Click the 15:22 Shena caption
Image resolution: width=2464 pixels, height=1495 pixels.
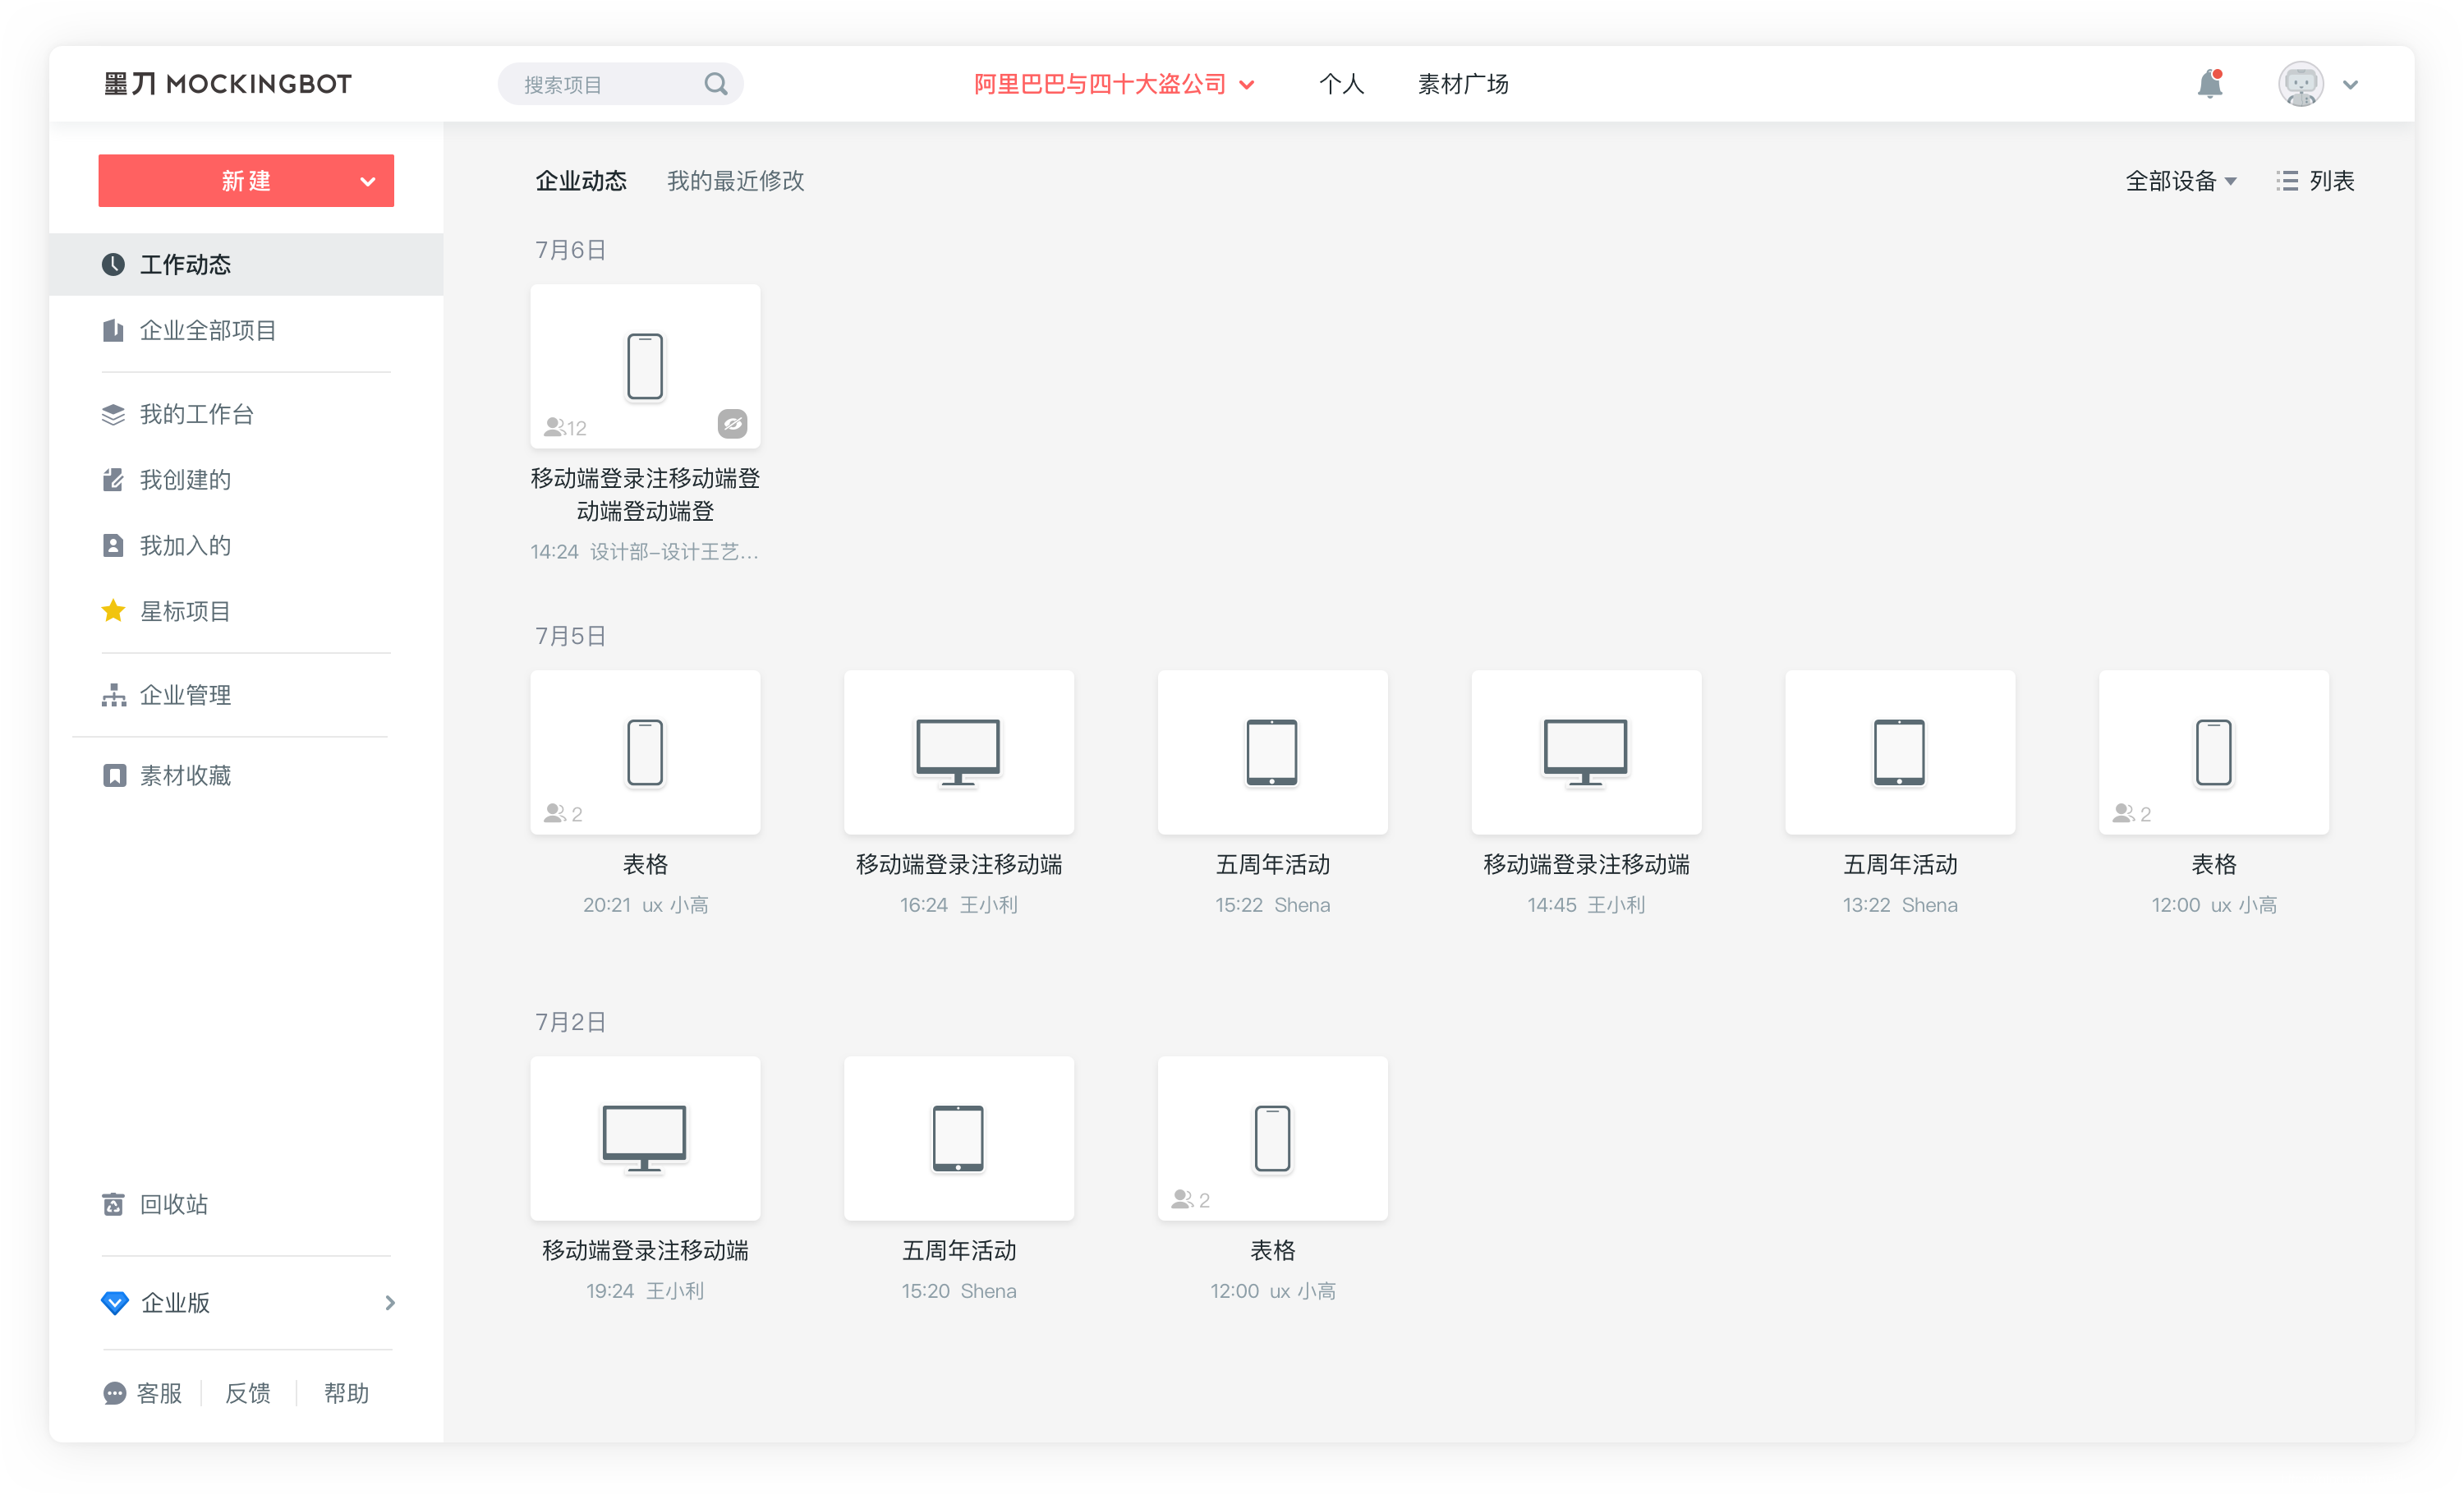tap(1273, 905)
